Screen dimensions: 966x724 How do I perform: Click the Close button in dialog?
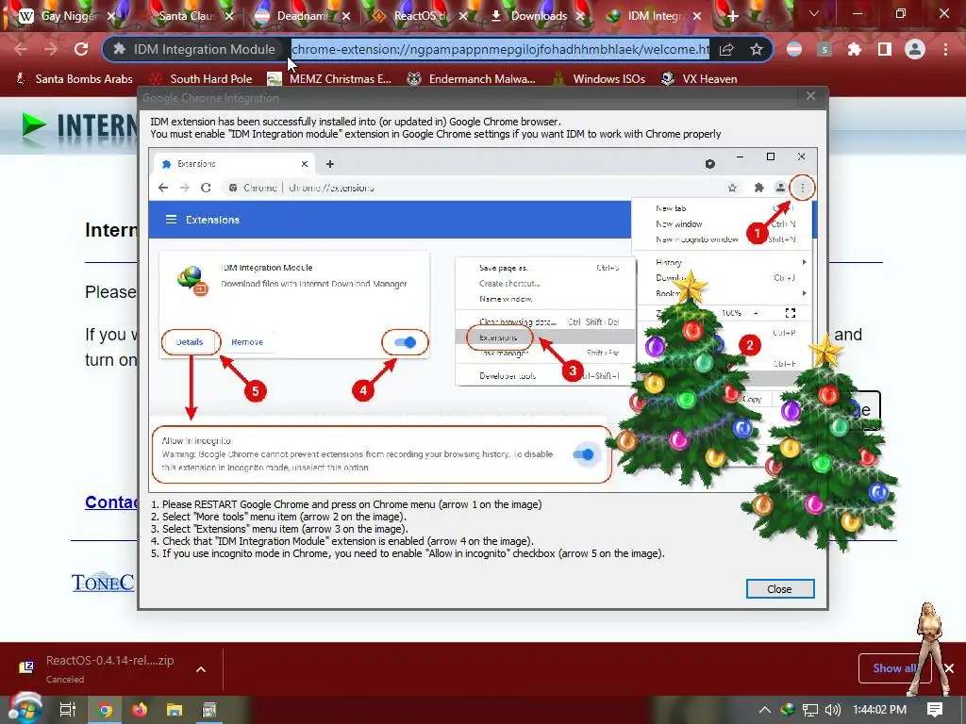(x=780, y=589)
